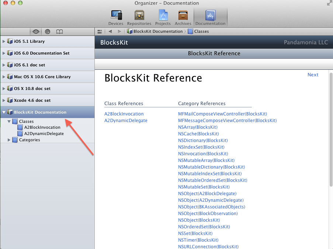The width and height of the screenshot is (333, 249).
Task: Open NSMutableDictionary(BlocksKit) link
Action: click(x=212, y=167)
